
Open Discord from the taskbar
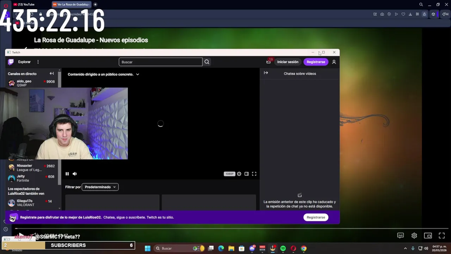[252, 248]
